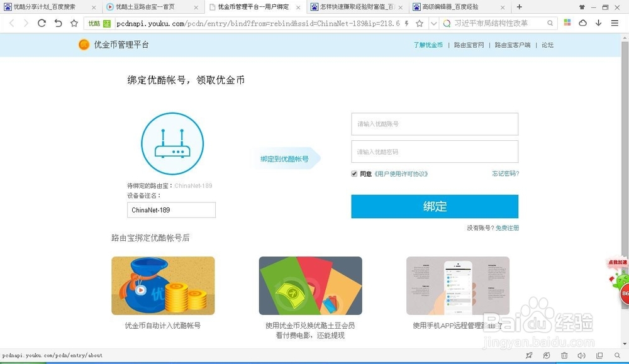This screenshot has width=629, height=364.
Task: Open the 用户使用许可协议 link
Action: point(401,174)
